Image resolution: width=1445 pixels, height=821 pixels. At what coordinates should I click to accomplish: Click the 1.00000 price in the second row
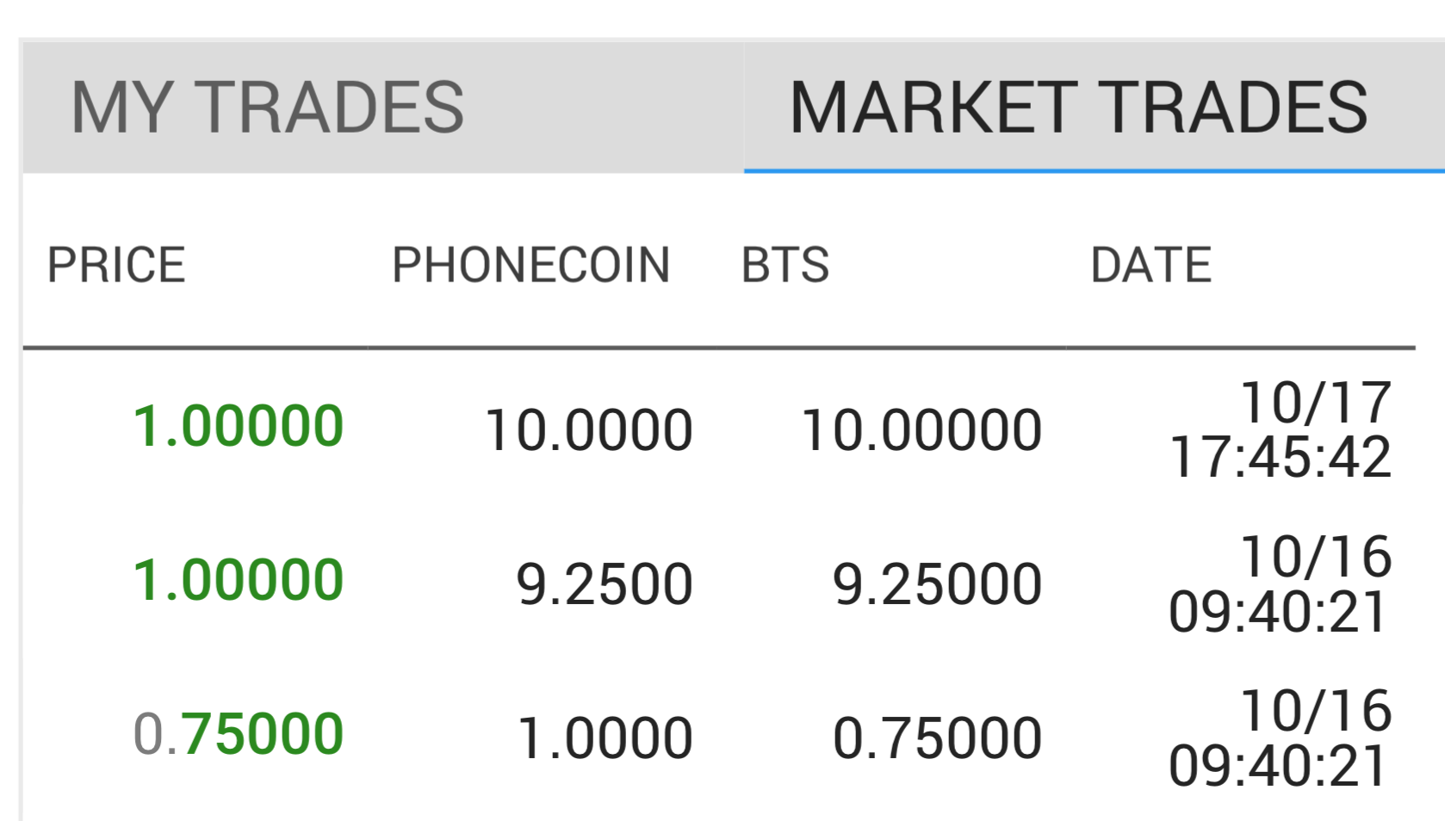click(x=239, y=579)
